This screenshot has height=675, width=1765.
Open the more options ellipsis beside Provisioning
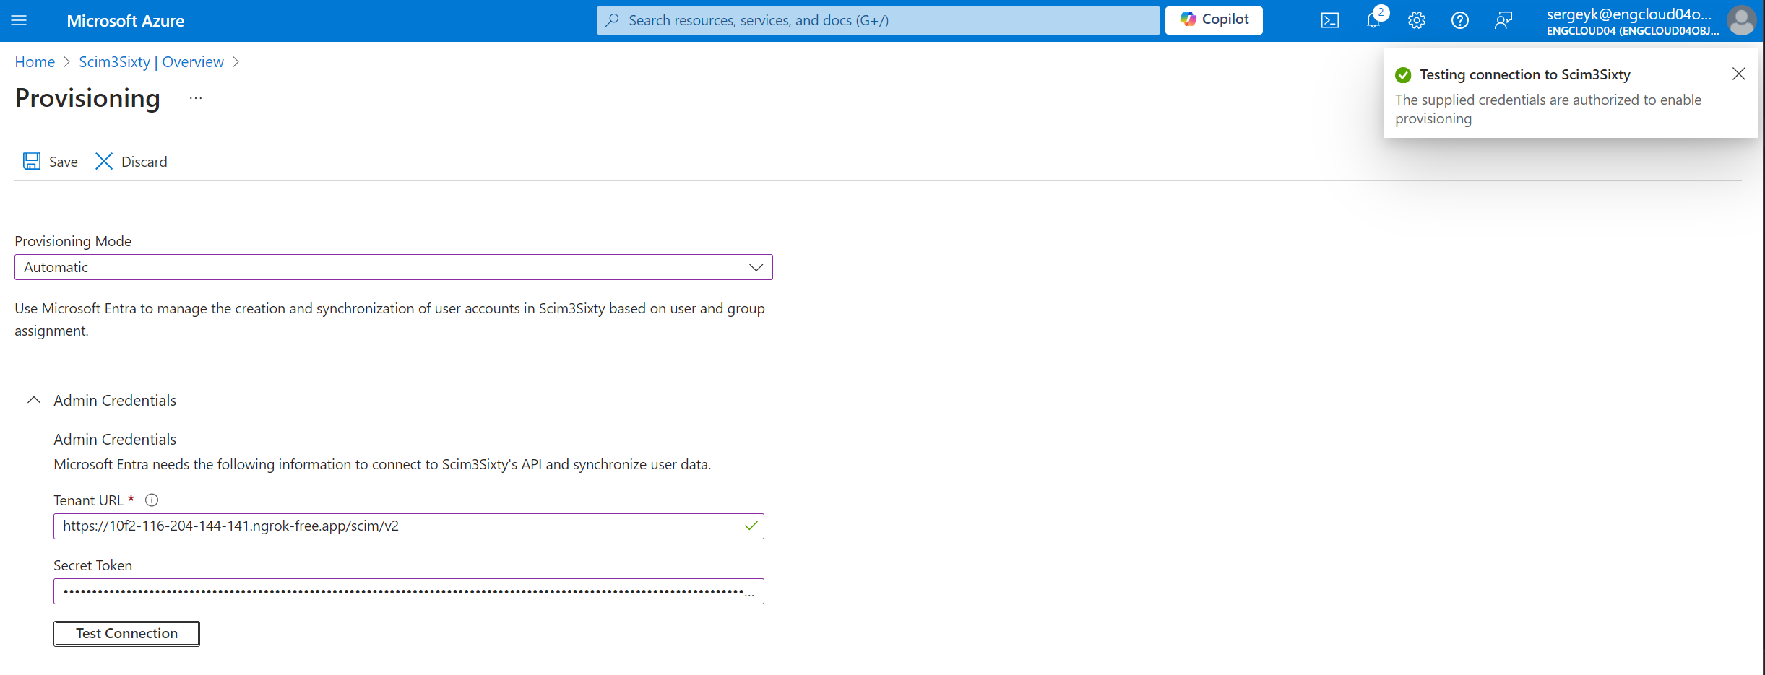(196, 98)
